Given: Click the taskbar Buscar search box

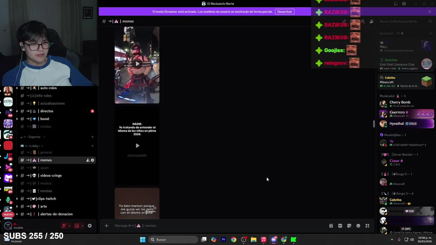Looking at the screenshot, I should 173,240.
